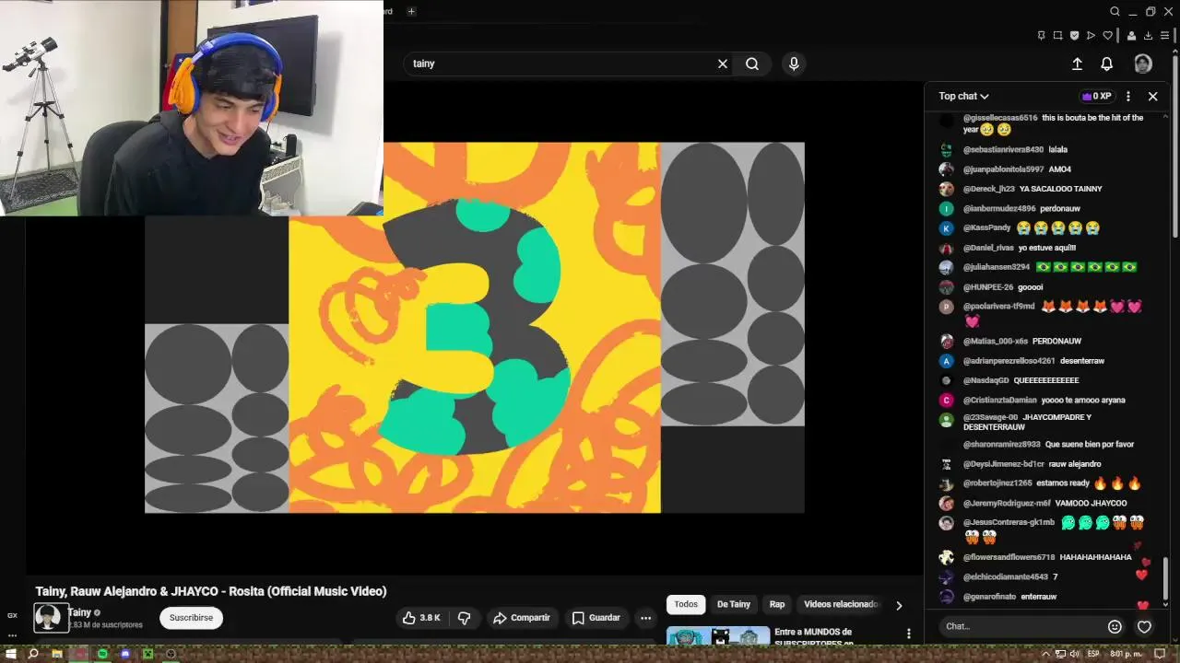Open the browser ad-blocker shield icon
The height and width of the screenshot is (663, 1180).
[x=1074, y=36]
